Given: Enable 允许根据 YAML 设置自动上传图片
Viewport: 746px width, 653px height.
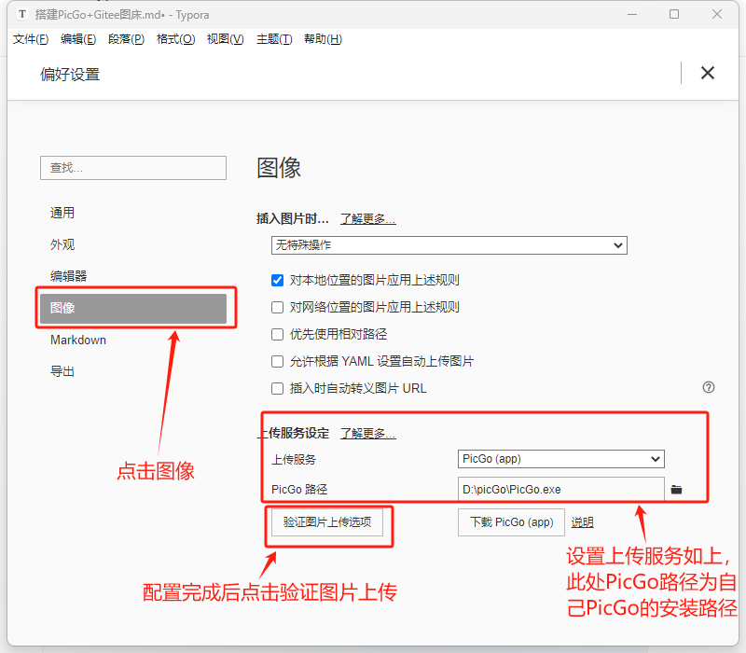Looking at the screenshot, I should click(277, 362).
